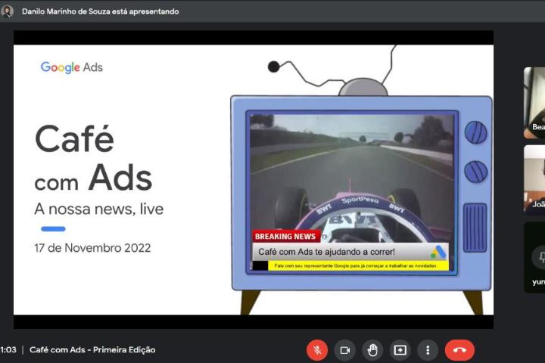This screenshot has width=545, height=363.
Task: Click the '17 de Novembro 2022' date text
Action: click(x=92, y=248)
